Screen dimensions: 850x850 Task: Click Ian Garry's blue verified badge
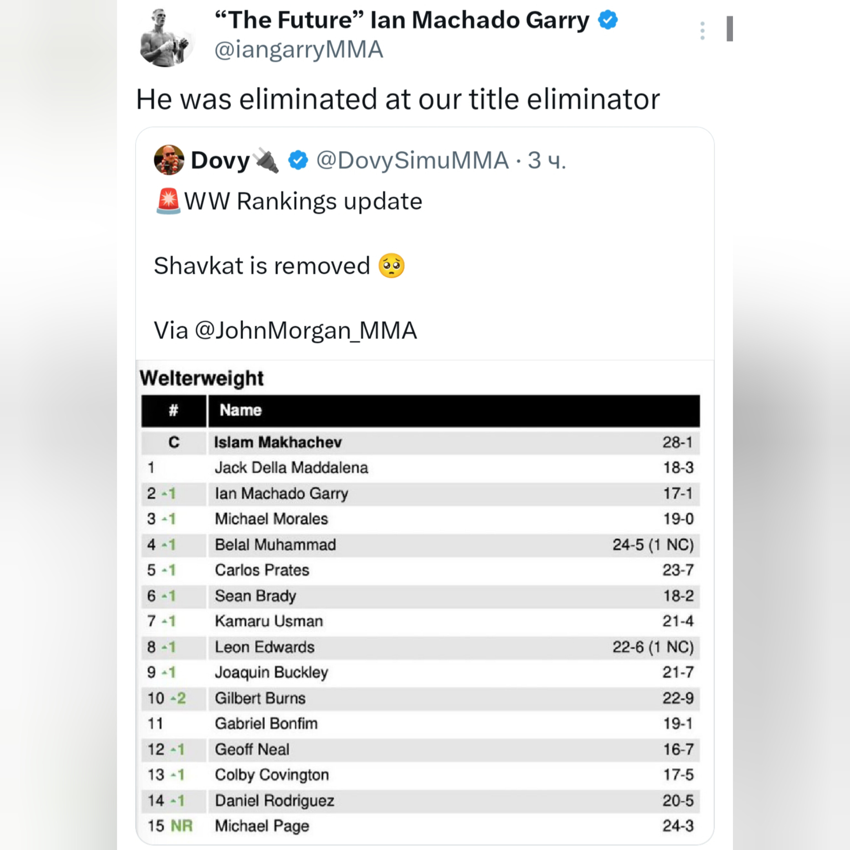point(608,20)
